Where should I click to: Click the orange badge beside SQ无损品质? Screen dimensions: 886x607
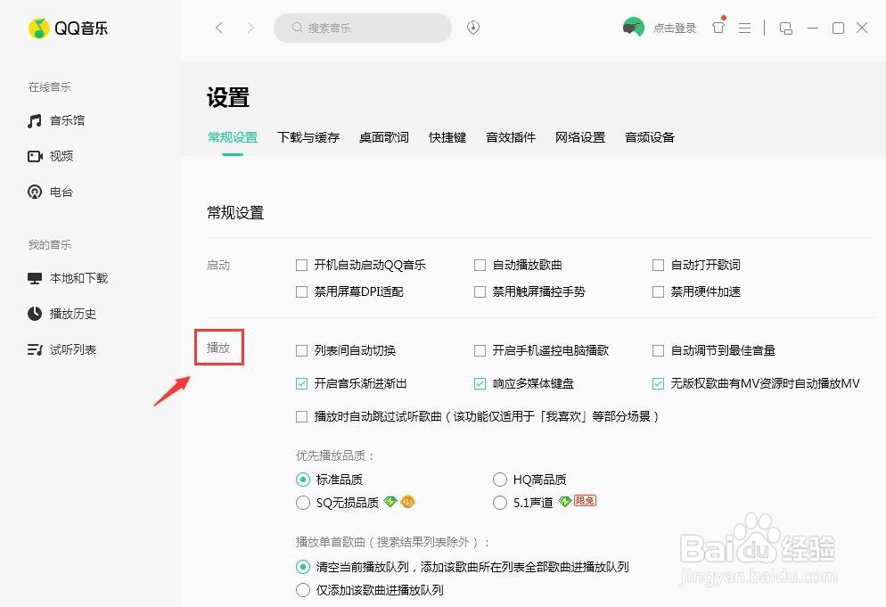click(x=407, y=501)
